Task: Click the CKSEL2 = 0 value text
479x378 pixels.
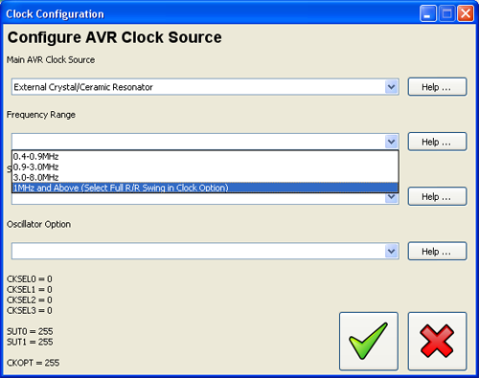Action: (30, 300)
